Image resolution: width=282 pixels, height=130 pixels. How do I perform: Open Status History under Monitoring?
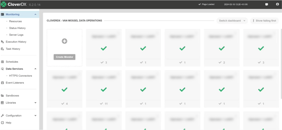click(x=17, y=28)
